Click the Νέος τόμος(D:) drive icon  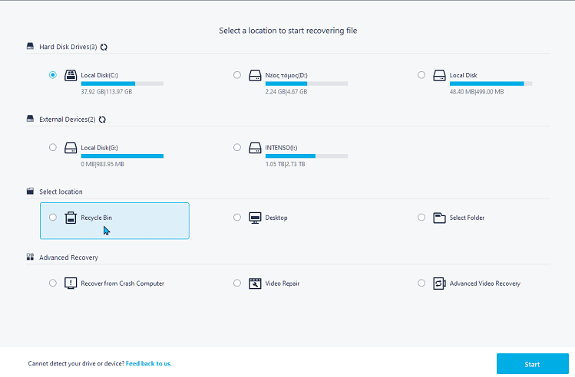[255, 75]
